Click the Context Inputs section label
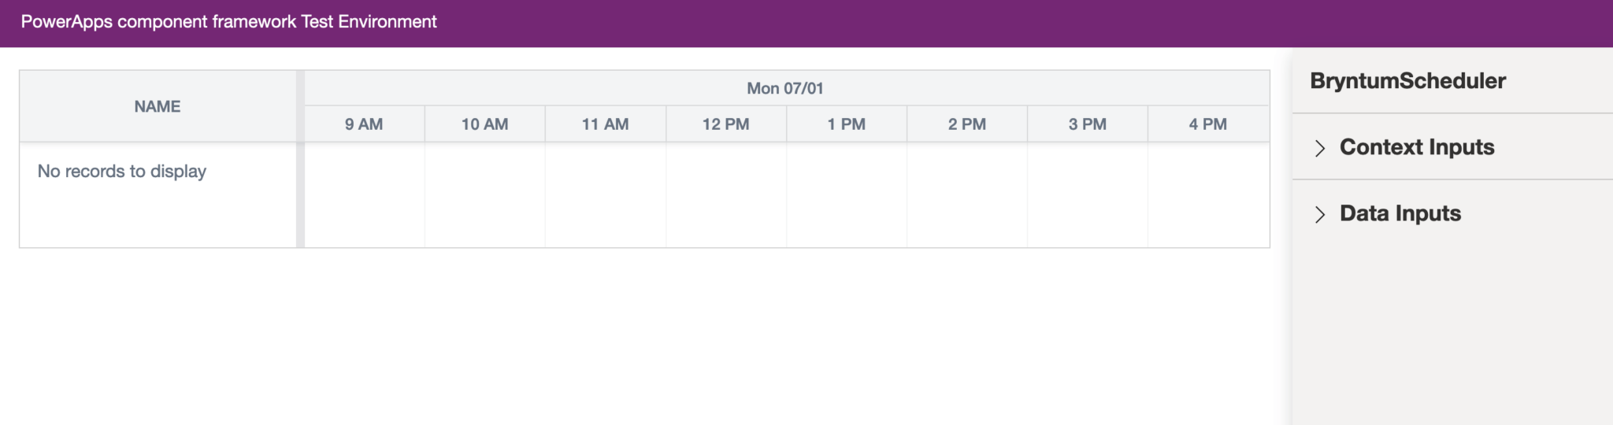Image resolution: width=1613 pixels, height=425 pixels. [x=1416, y=147]
